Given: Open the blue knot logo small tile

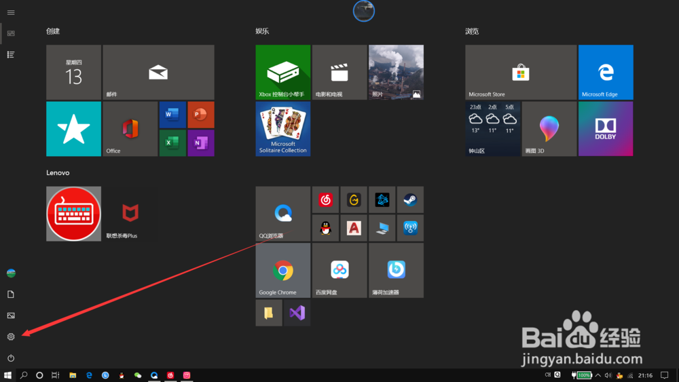Looking at the screenshot, I should click(x=382, y=200).
